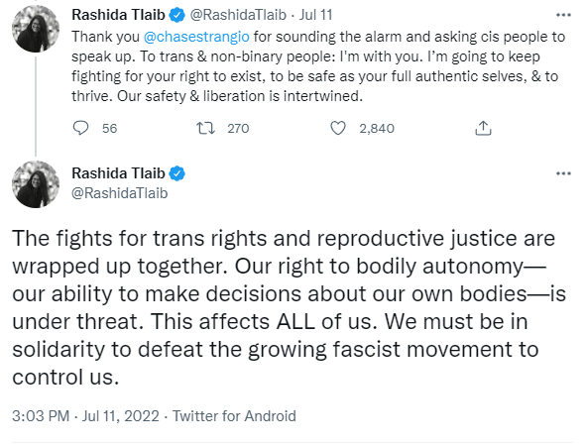Click @RashidaTlaib handle under main tweet name

coord(120,193)
